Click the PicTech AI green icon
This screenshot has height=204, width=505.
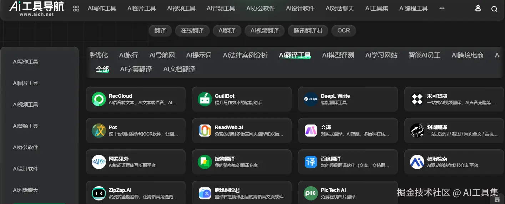(311, 193)
